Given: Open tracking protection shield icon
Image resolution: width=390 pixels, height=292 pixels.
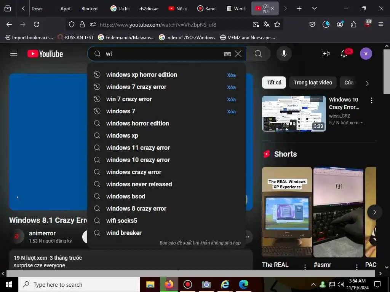Looking at the screenshot, I should tap(72, 24).
